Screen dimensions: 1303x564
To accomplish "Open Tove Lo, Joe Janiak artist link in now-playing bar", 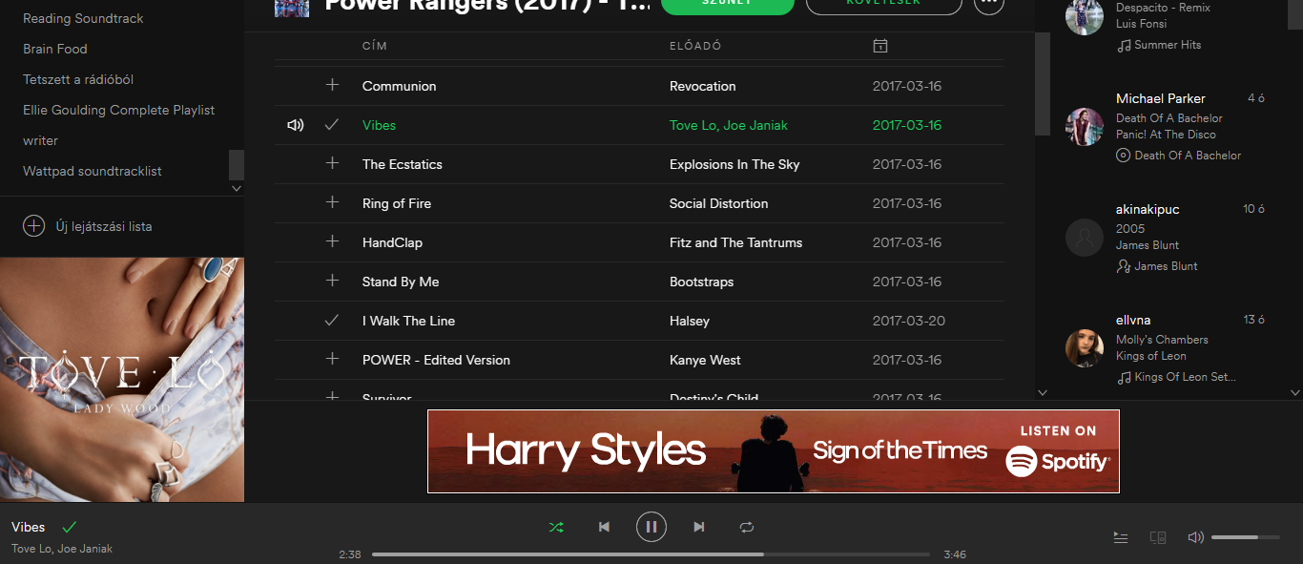I will [x=62, y=549].
